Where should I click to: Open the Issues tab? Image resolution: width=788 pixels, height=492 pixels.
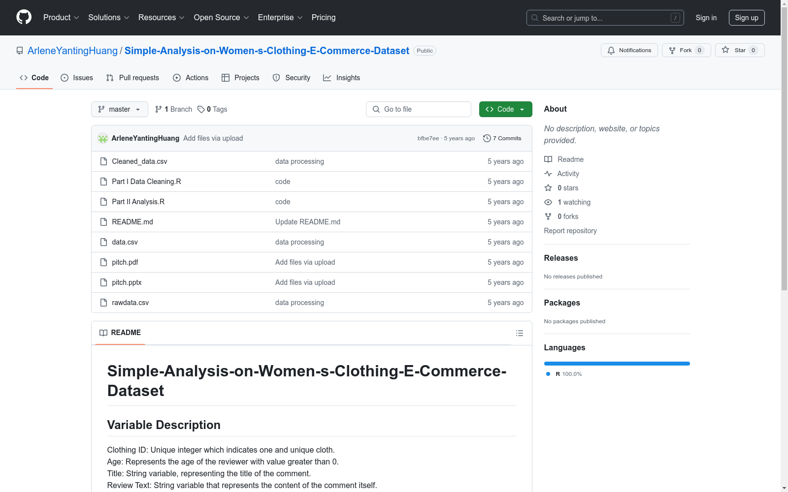[x=77, y=78]
